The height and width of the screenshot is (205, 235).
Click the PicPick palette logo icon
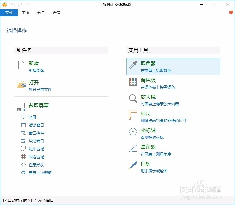tap(5, 5)
